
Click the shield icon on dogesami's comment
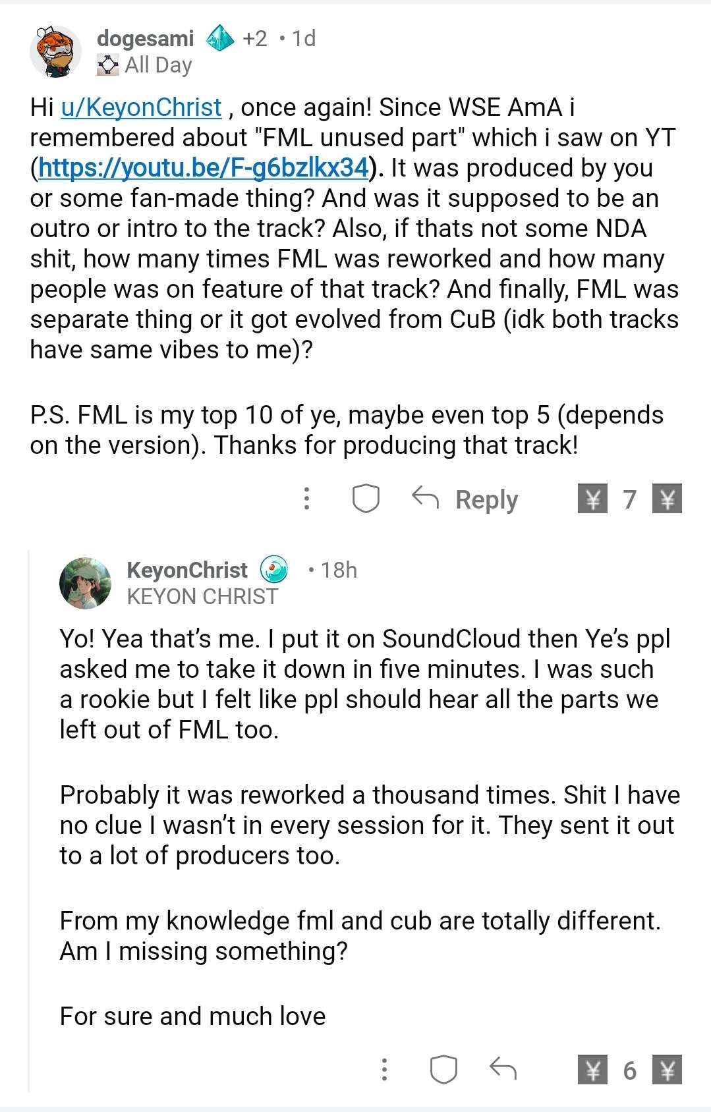point(366,499)
